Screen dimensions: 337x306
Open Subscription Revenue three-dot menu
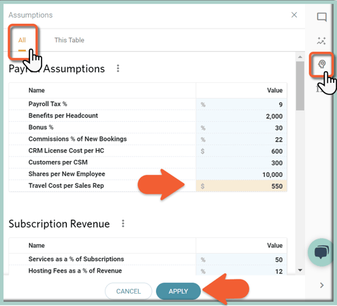coord(123,224)
